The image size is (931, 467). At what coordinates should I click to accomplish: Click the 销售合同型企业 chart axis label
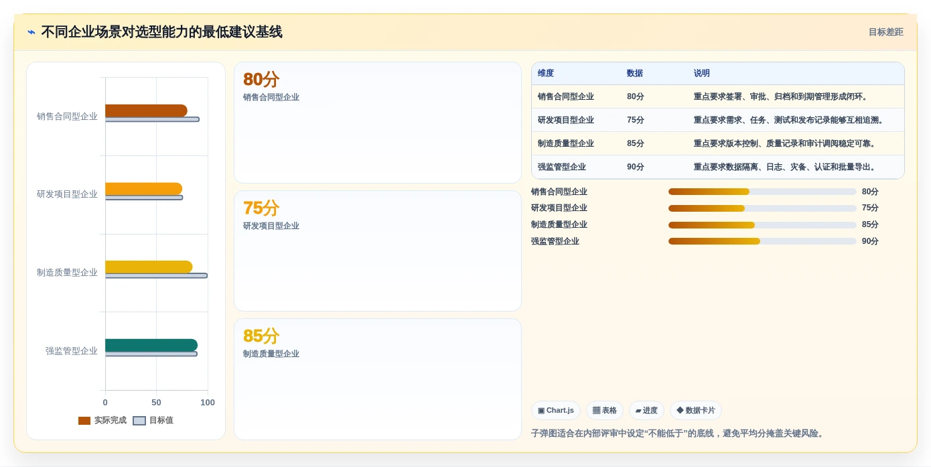67,117
